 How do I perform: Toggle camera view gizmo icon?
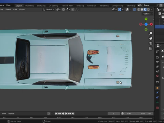pos(151,43)
